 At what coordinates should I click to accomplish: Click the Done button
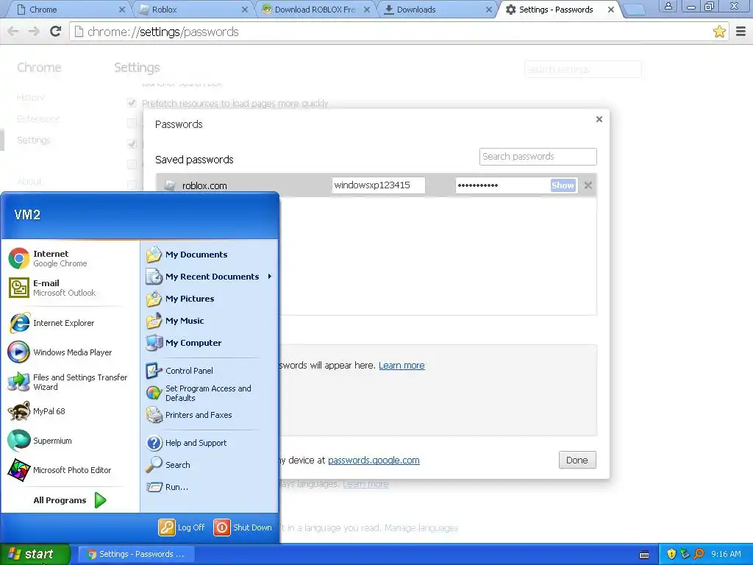[x=577, y=461]
